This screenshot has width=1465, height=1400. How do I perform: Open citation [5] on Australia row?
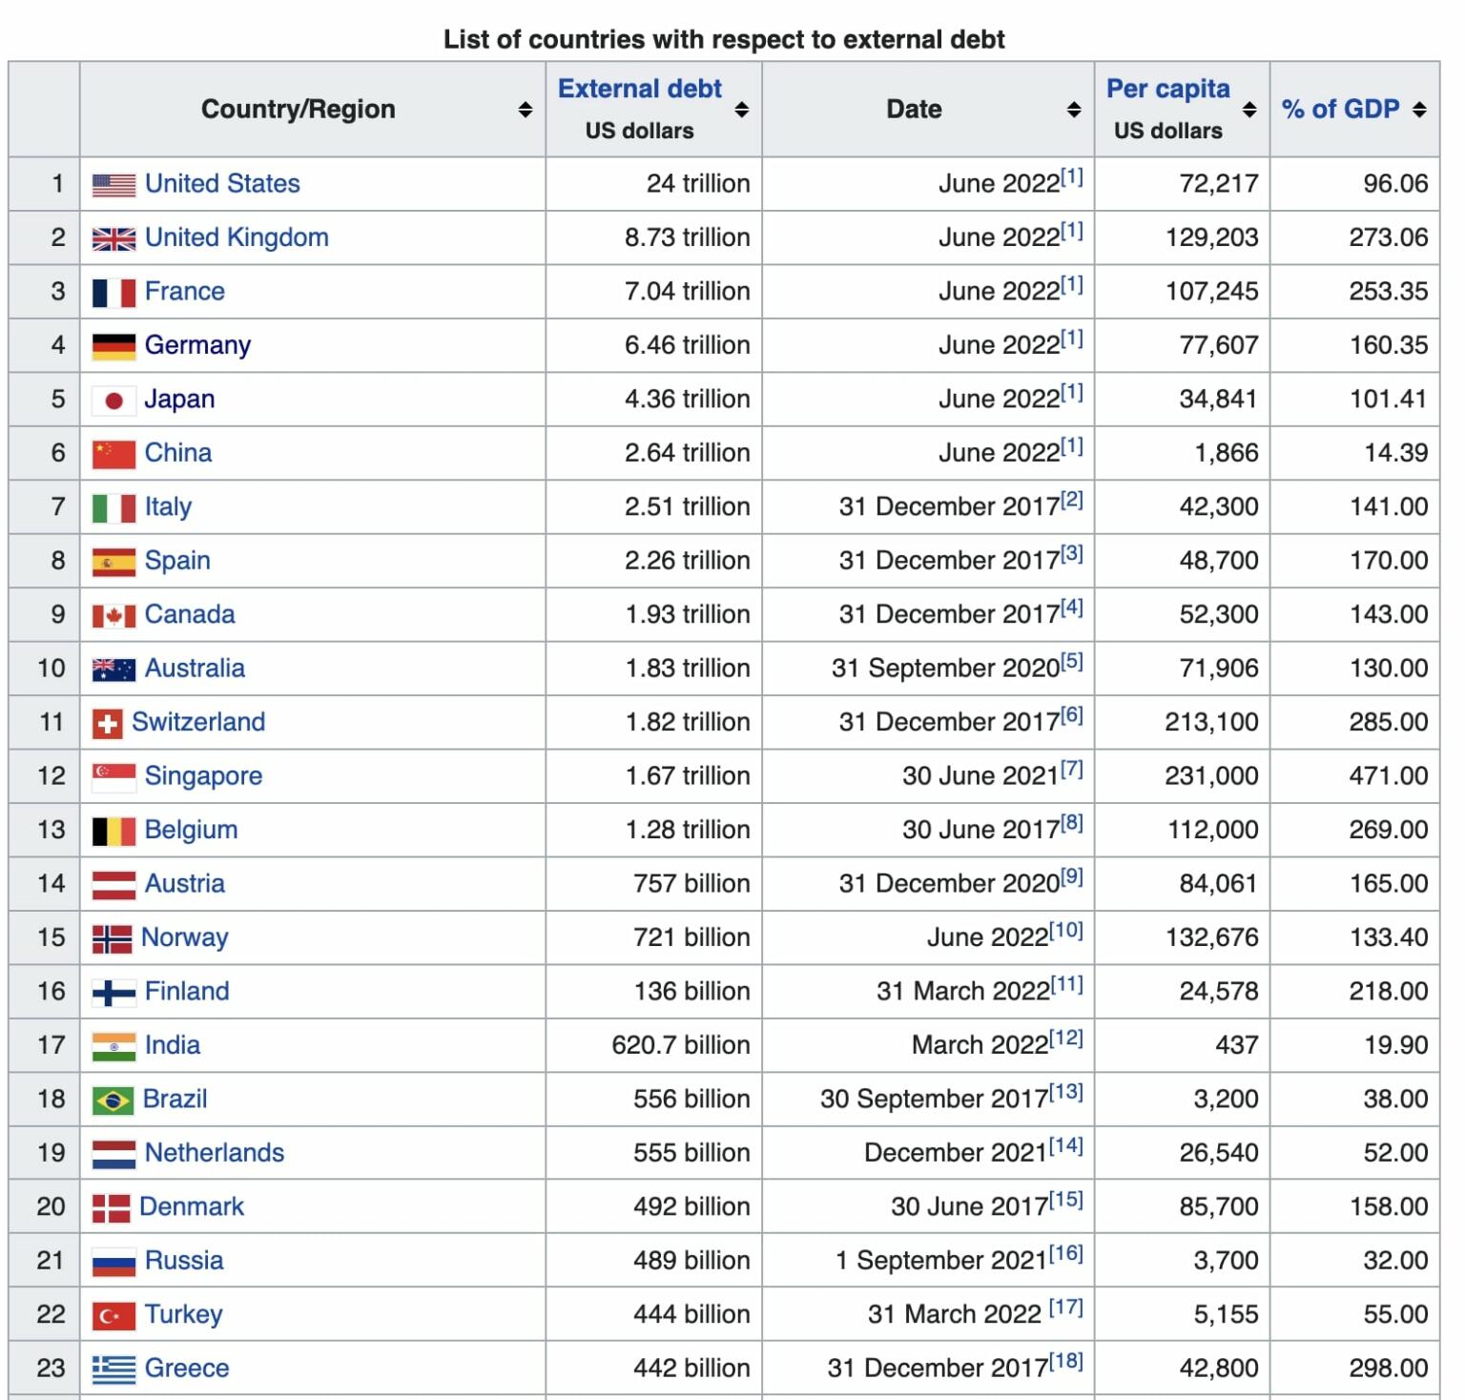pos(1072,661)
